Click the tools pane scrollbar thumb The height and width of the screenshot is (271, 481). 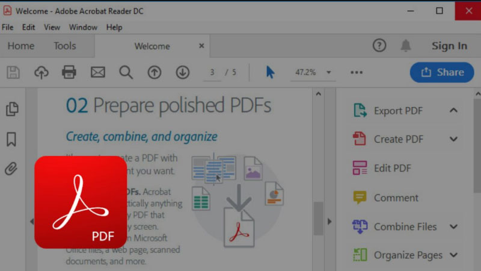point(477,146)
